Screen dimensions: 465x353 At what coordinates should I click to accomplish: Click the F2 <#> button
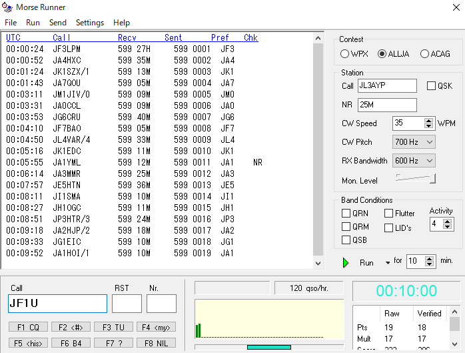(71, 327)
